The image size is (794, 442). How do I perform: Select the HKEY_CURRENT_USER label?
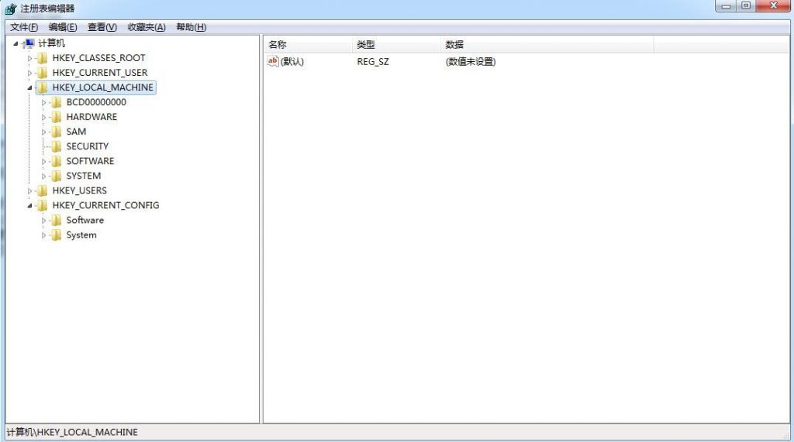[x=100, y=73]
